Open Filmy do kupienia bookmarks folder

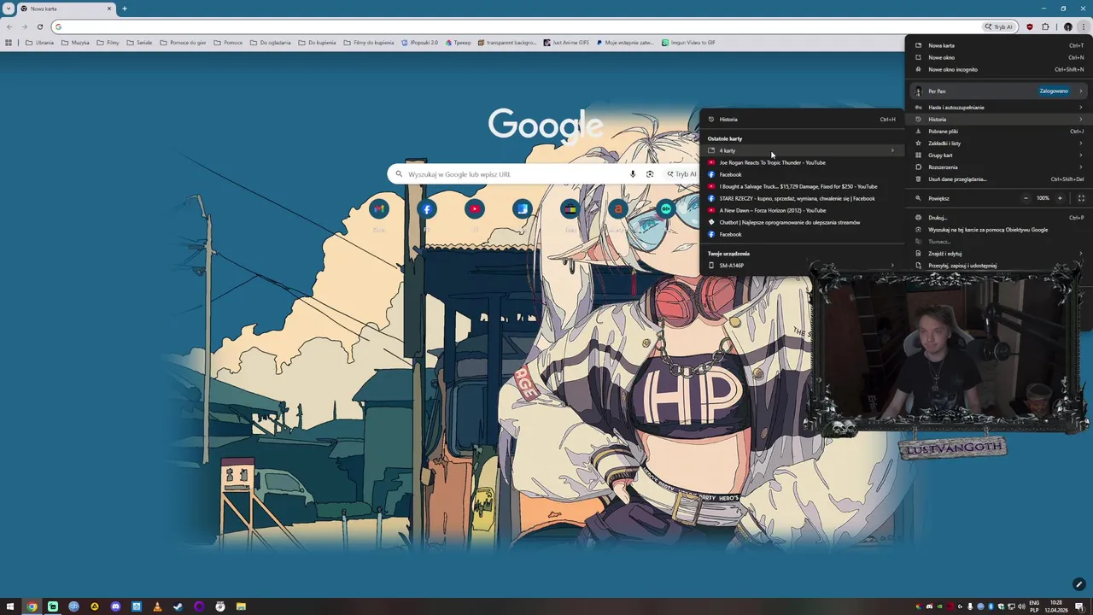pos(370,43)
